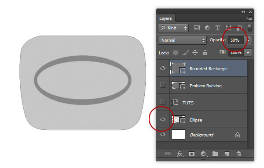Lock transparent pixels icon
The height and width of the screenshot is (168, 264).
176,53
